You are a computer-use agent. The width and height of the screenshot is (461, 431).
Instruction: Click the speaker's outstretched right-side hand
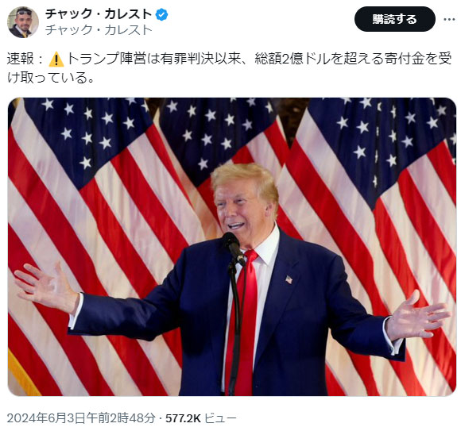pyautogui.click(x=417, y=317)
